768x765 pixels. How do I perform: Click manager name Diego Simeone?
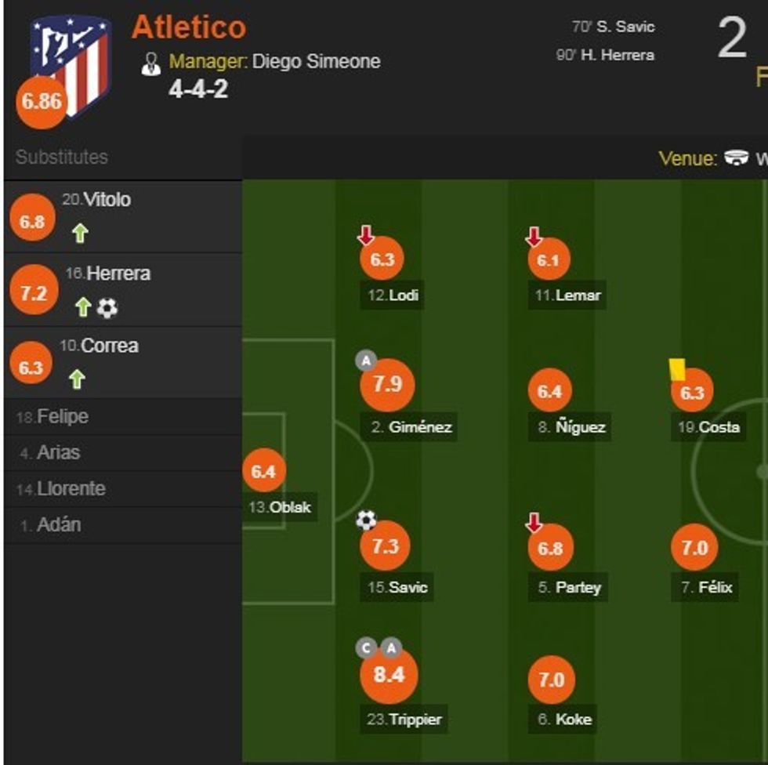[316, 62]
